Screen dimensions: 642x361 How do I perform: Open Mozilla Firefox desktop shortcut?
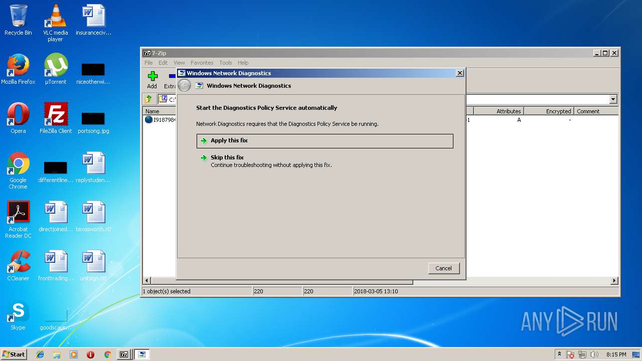pos(18,69)
